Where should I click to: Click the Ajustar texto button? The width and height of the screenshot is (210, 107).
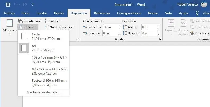tap(183, 27)
